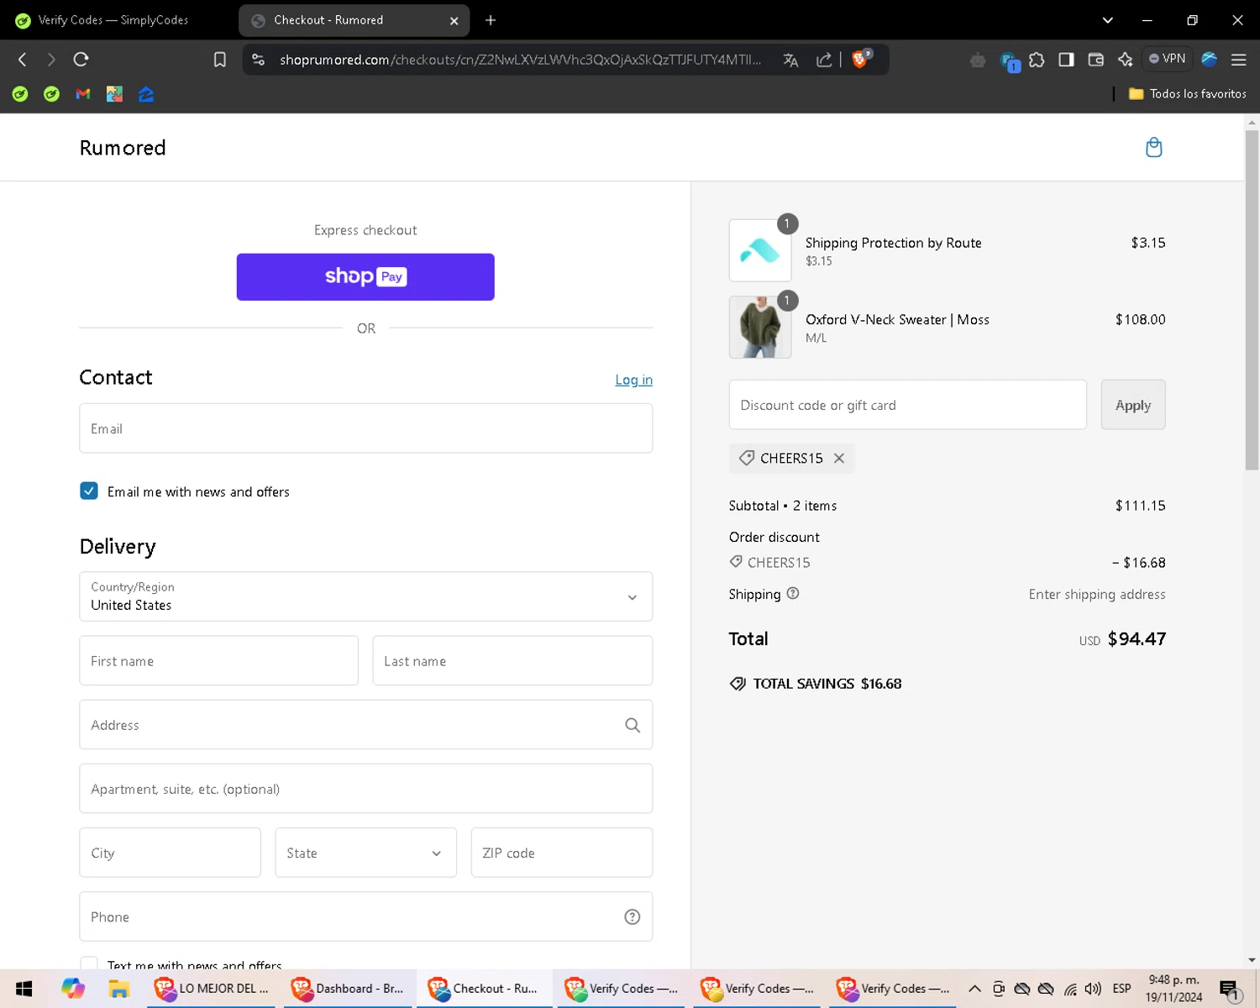Open the browser translate icon
The image size is (1260, 1008).
[790, 60]
